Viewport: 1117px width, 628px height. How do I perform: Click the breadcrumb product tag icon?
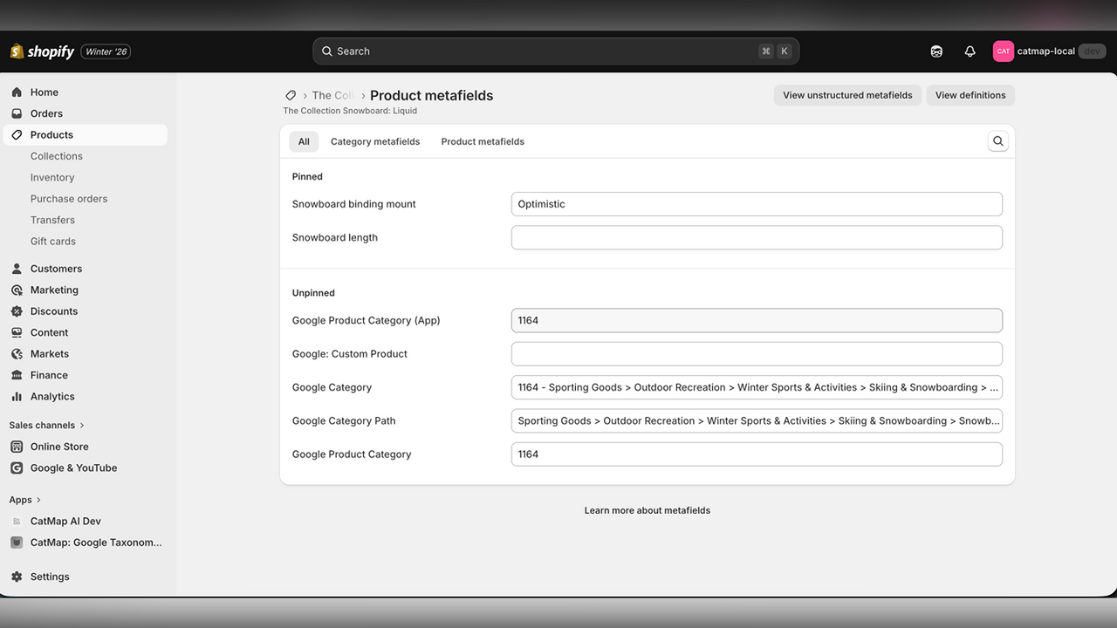[291, 95]
